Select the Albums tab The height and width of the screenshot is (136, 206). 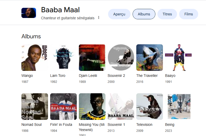(144, 14)
